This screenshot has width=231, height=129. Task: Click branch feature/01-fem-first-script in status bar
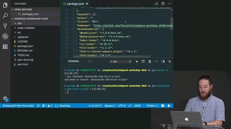click(18, 106)
